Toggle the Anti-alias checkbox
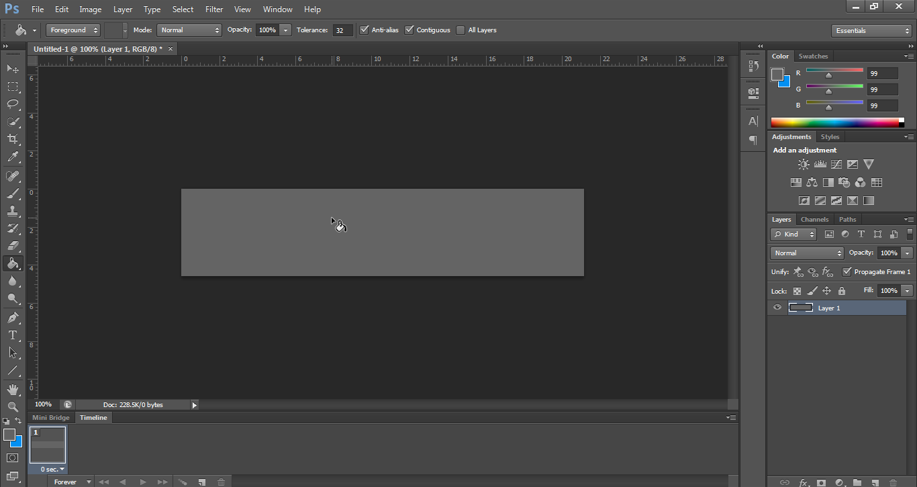 [365, 30]
